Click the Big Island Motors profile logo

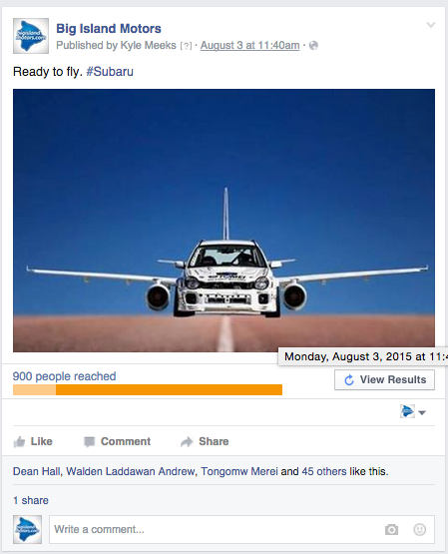(31, 36)
